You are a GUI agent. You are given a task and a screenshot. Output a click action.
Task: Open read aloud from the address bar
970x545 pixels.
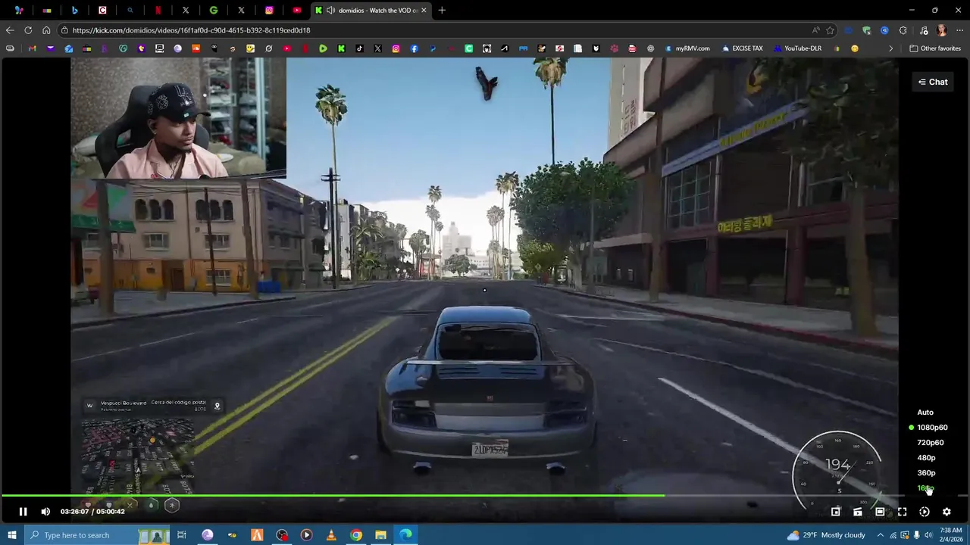pos(815,30)
